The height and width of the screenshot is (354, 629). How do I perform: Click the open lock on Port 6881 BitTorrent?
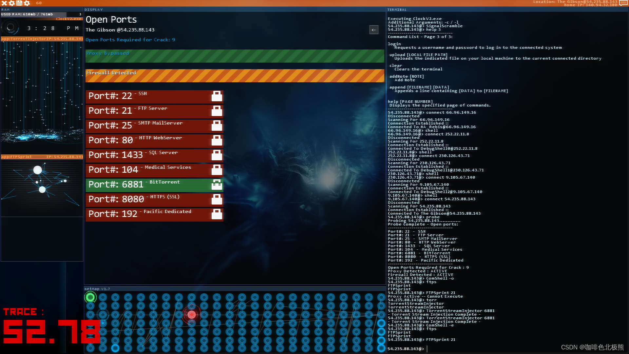[x=217, y=185]
